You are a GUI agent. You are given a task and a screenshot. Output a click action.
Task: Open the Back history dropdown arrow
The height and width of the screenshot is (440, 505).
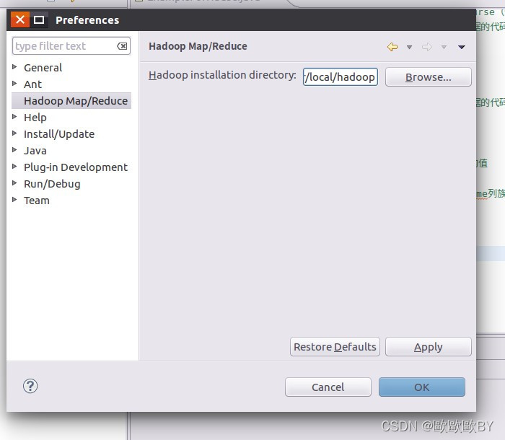click(409, 48)
